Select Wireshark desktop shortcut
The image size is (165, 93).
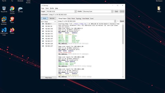(x=20, y=1)
